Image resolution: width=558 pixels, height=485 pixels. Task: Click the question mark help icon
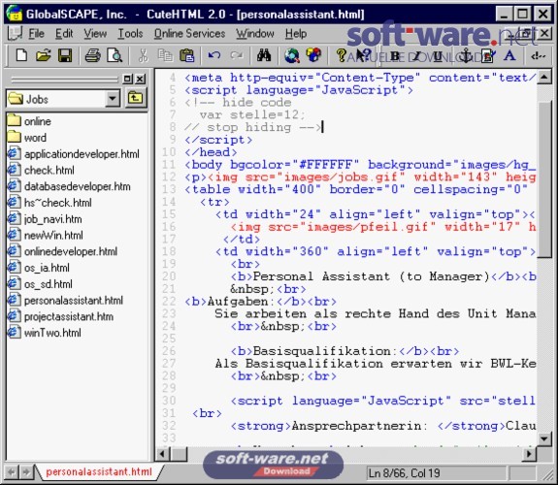341,55
